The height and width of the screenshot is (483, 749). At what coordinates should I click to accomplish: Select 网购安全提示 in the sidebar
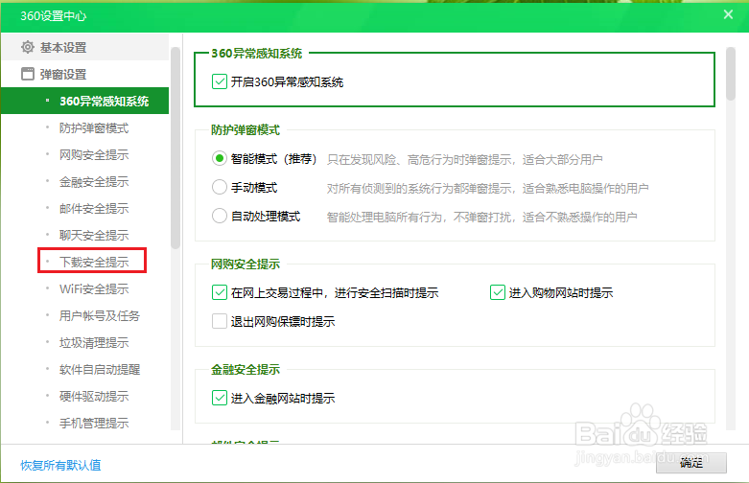pyautogui.click(x=94, y=154)
